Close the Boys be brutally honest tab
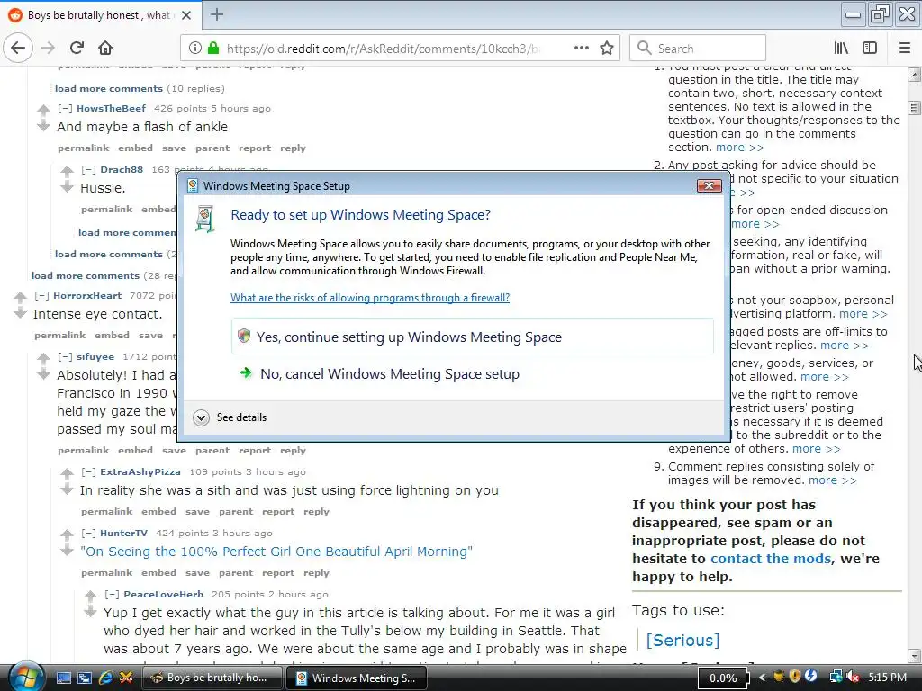The height and width of the screenshot is (691, 922). 186,15
